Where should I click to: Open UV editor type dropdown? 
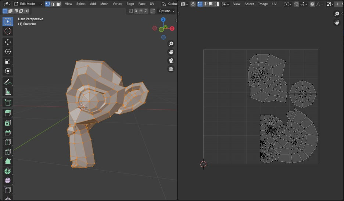point(184,4)
